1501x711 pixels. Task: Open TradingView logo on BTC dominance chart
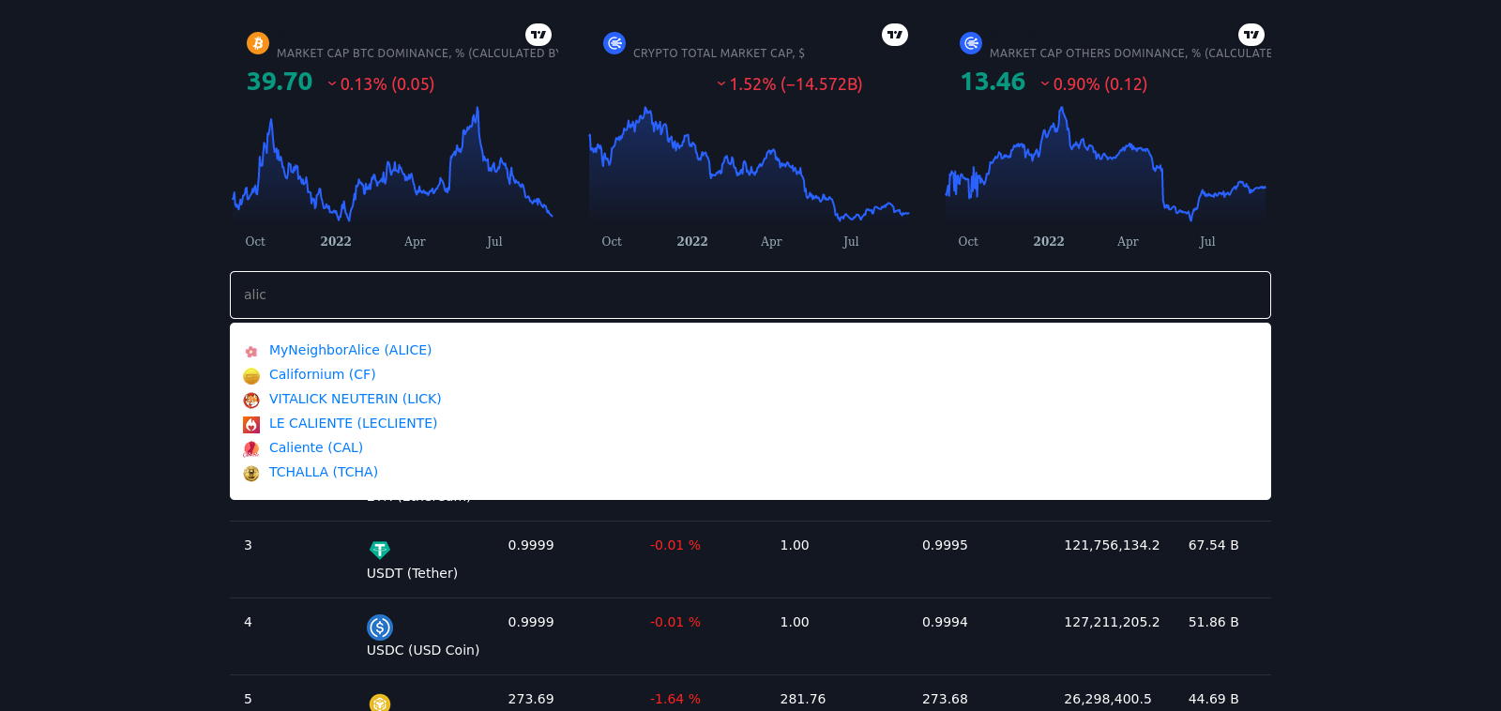[x=538, y=35]
